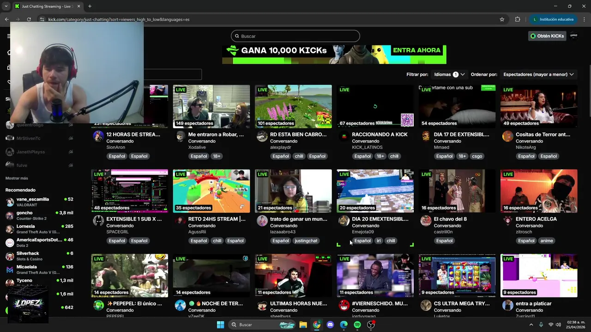Click zitrosch channel avatar
The height and width of the screenshot is (332, 591).
(508, 220)
